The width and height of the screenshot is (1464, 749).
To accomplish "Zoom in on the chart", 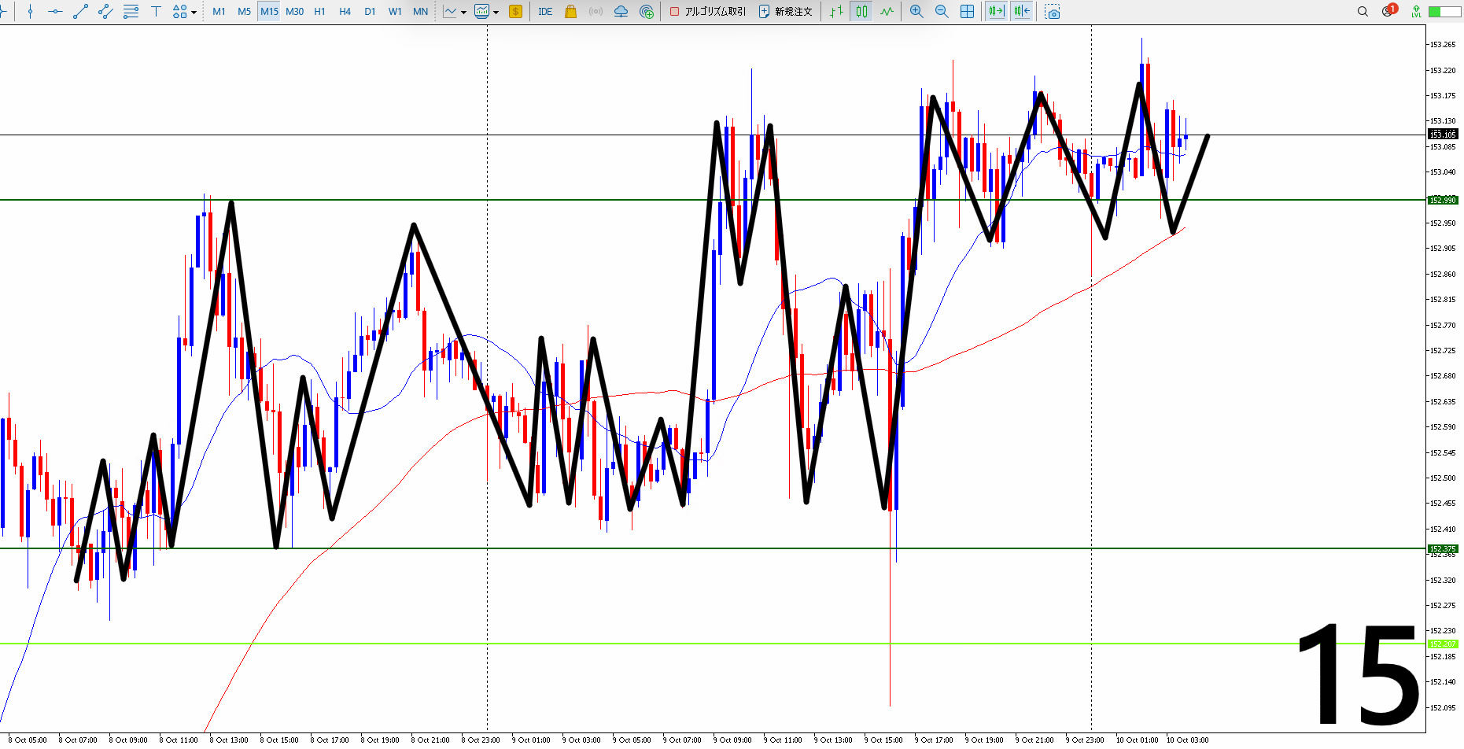I will coord(916,12).
